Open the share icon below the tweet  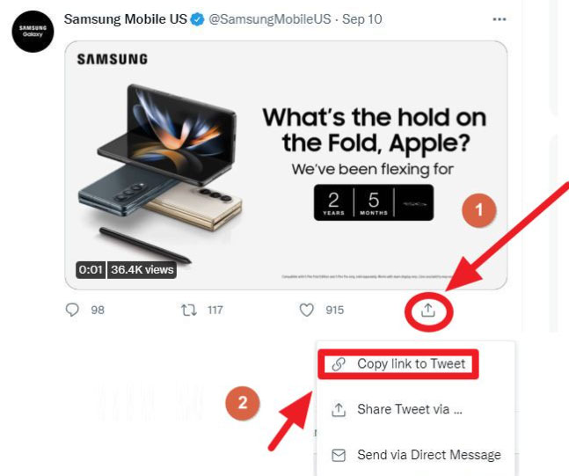[x=428, y=311]
